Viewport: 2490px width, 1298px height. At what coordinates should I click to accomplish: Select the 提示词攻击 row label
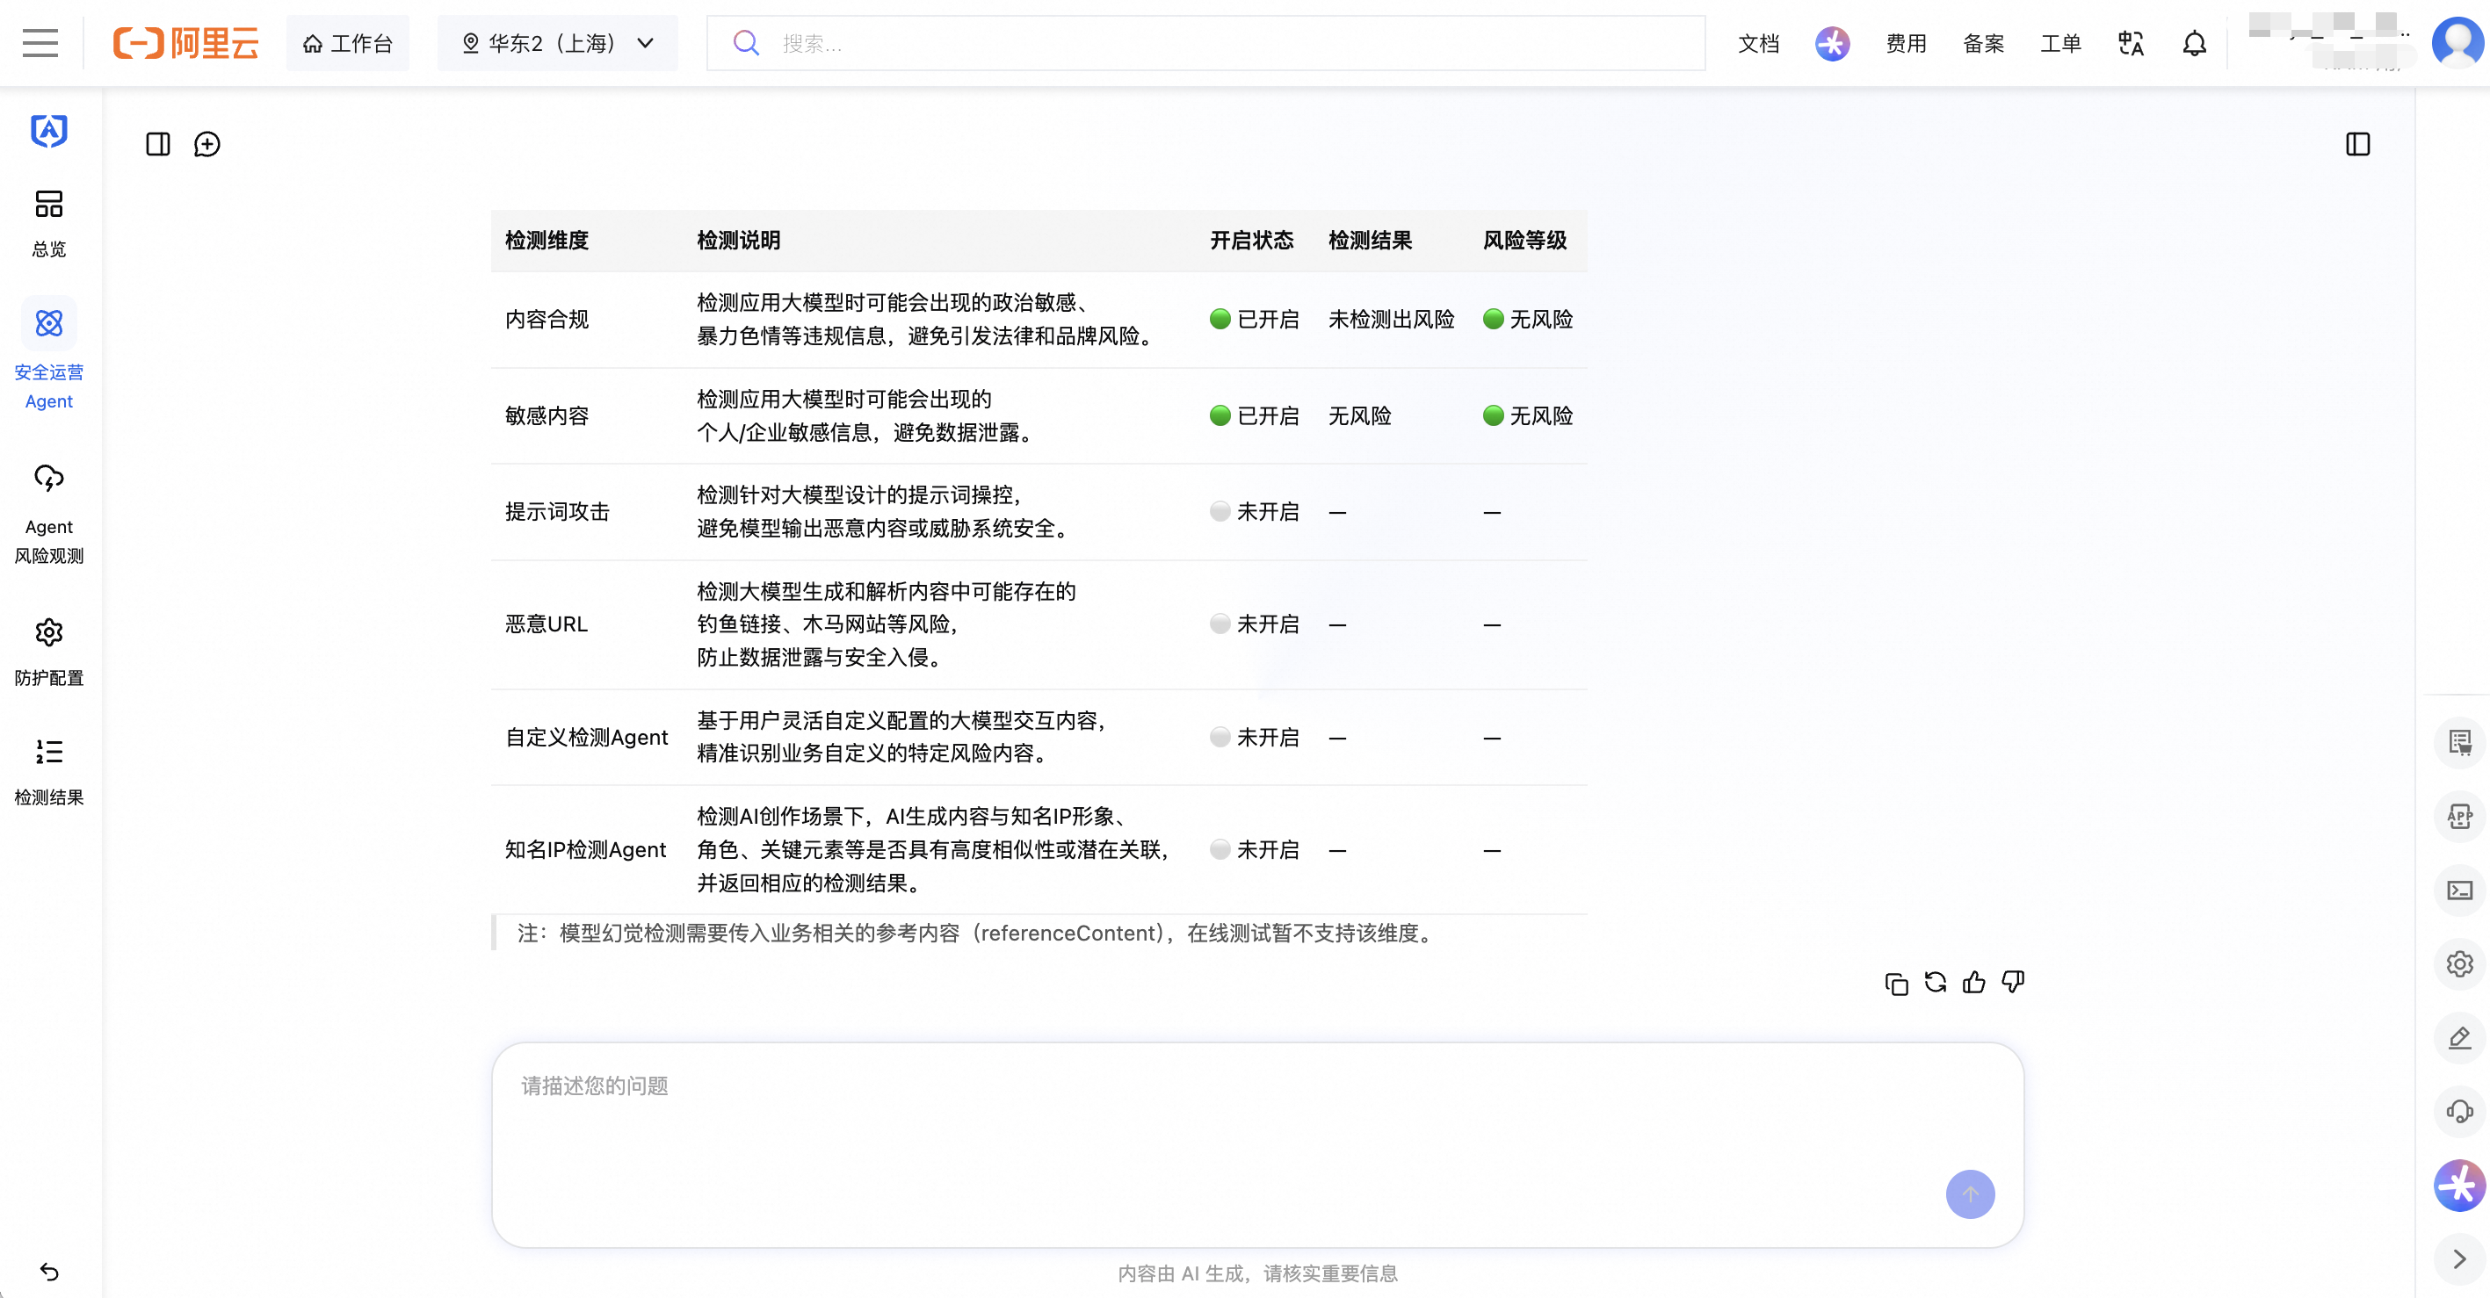557,511
